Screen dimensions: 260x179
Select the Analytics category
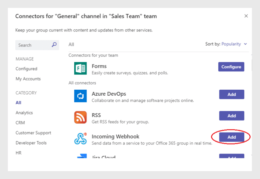click(x=24, y=113)
